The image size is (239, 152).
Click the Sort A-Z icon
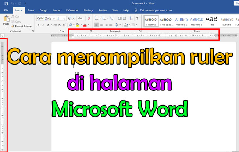[x=131, y=18]
